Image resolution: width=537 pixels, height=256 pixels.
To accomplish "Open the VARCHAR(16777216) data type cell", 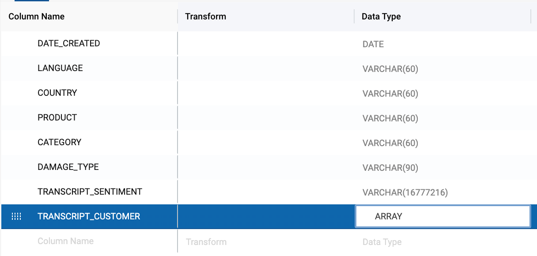I will click(x=405, y=192).
